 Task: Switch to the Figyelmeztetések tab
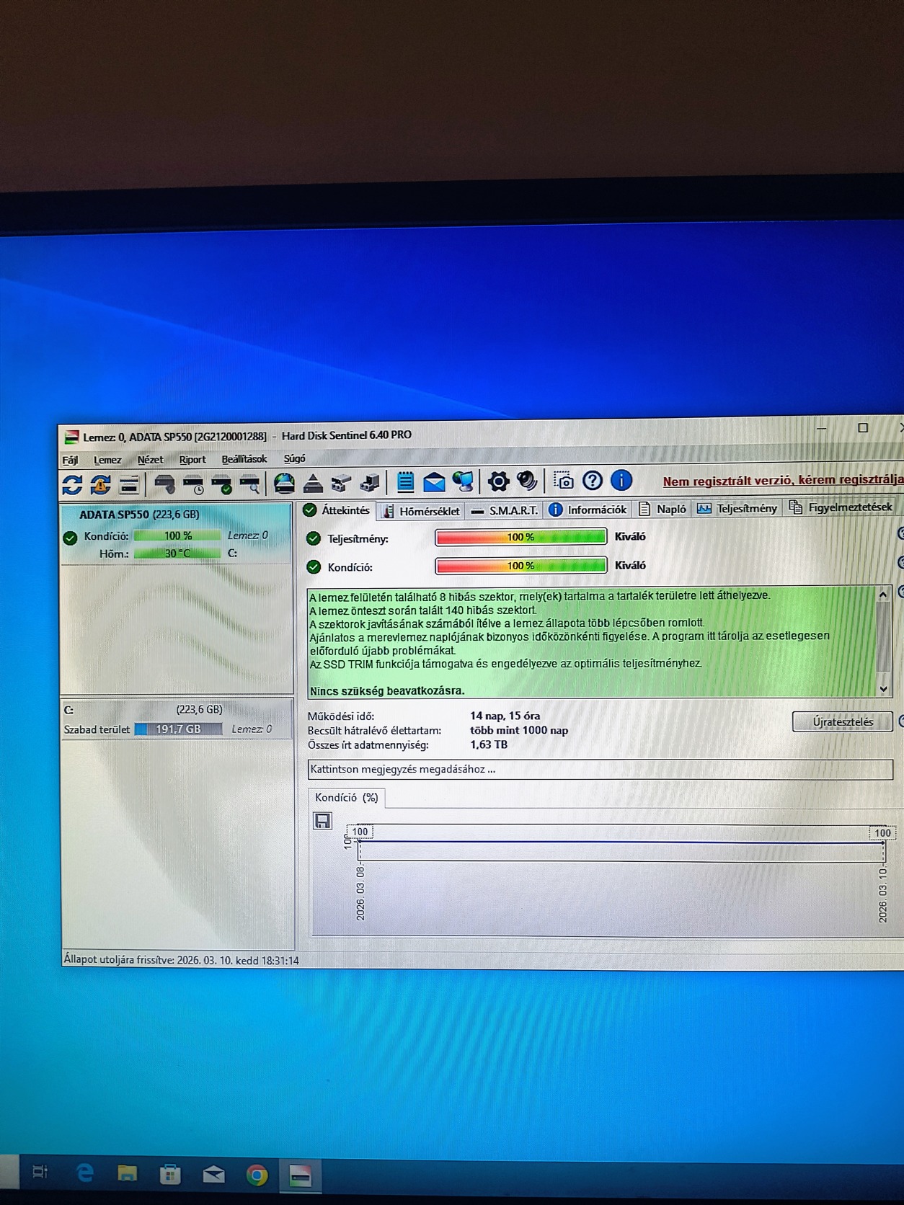pos(841,507)
